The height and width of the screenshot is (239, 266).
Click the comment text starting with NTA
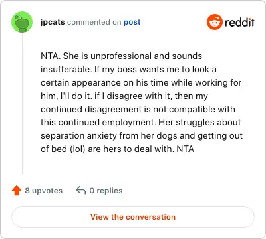click(142, 102)
